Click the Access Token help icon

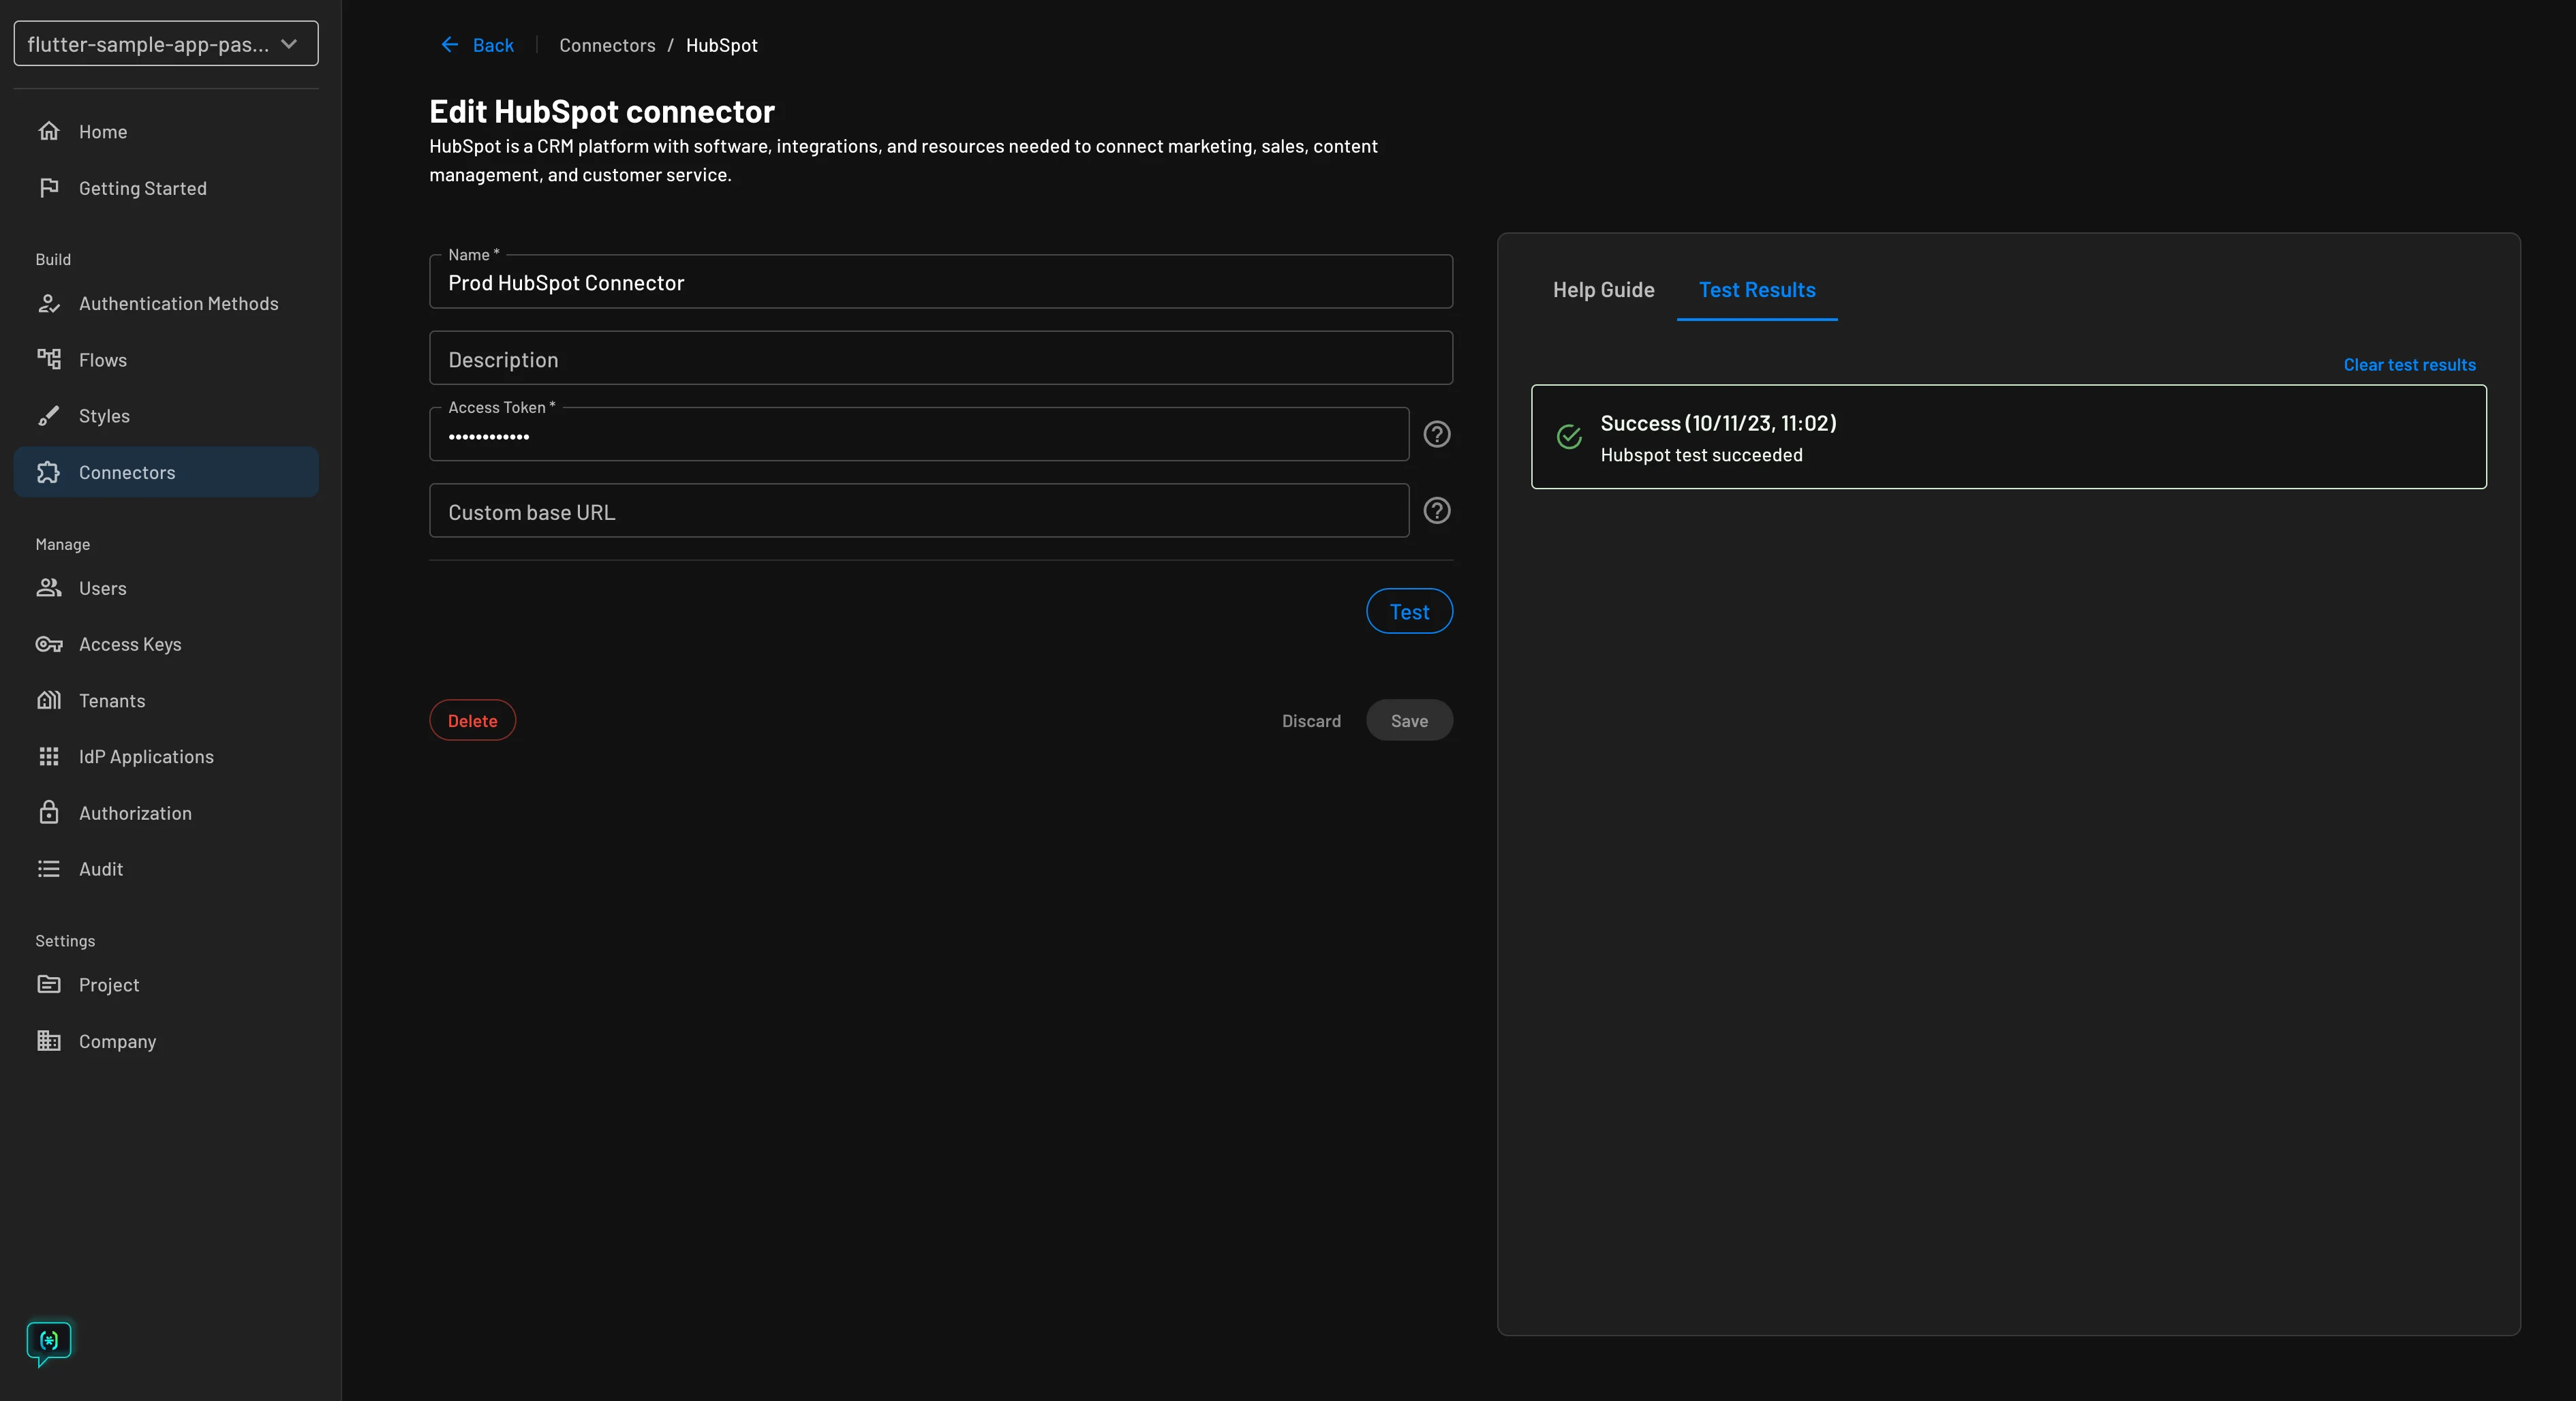1437,434
